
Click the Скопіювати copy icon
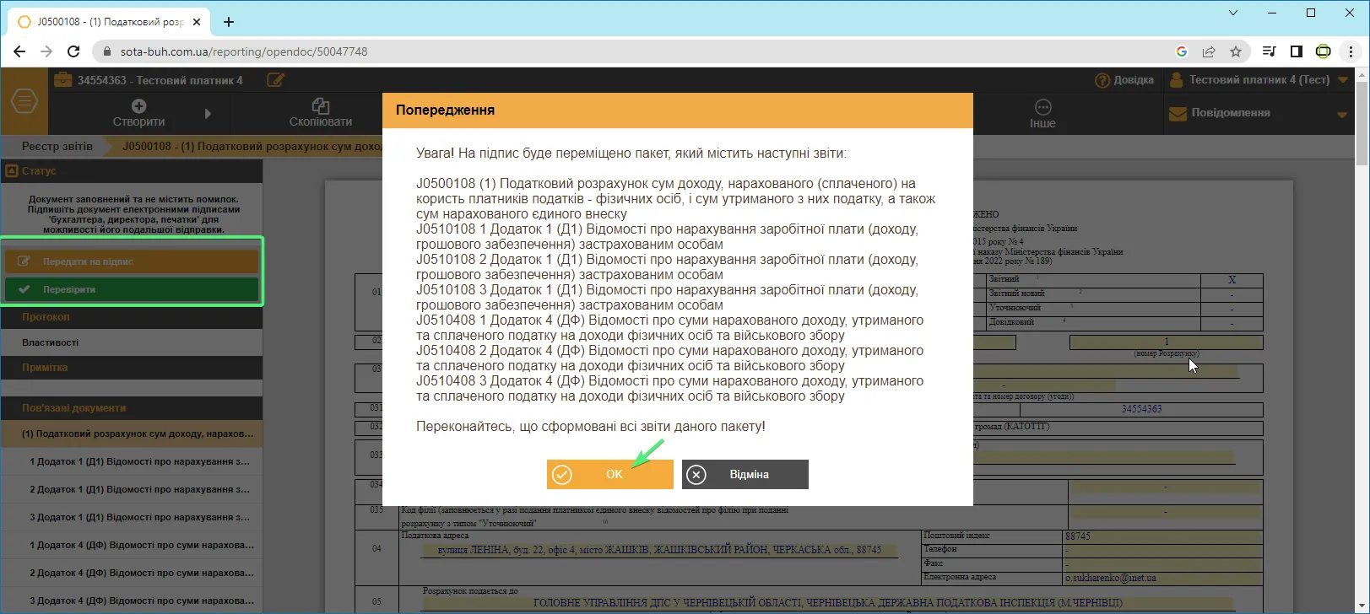click(x=321, y=106)
